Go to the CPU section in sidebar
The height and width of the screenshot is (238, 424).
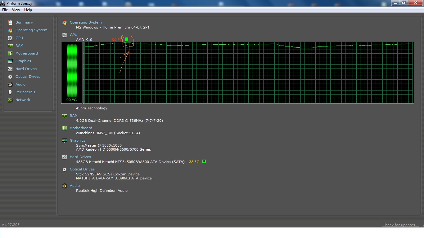coord(19,38)
